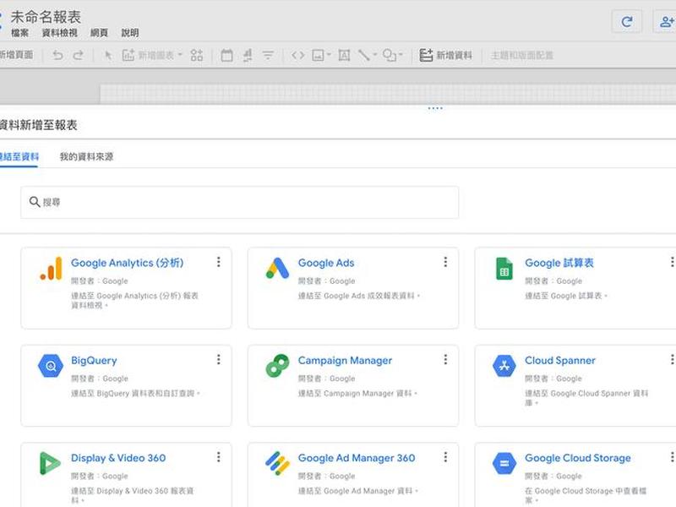Click the Campaign Manager green icon
676x507 pixels.
tap(278, 366)
